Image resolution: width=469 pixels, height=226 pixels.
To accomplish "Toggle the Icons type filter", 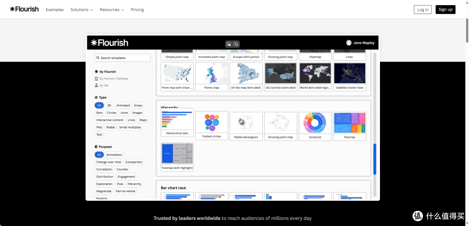I will click(125, 113).
